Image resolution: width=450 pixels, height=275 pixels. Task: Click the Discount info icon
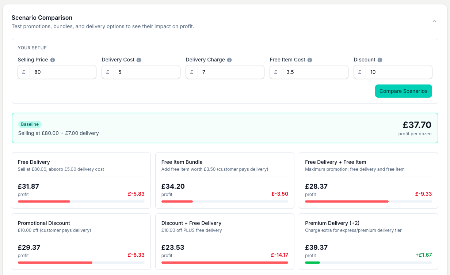click(380, 60)
